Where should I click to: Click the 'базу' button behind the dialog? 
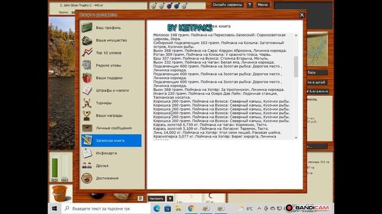pyautogui.click(x=317, y=73)
